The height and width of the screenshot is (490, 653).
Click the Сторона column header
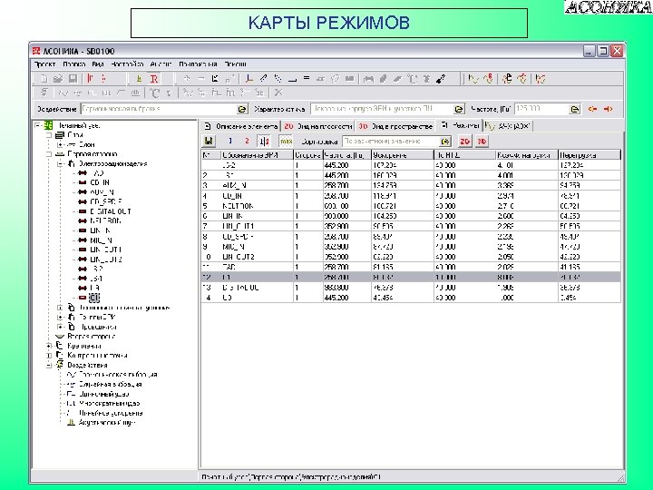click(308, 155)
